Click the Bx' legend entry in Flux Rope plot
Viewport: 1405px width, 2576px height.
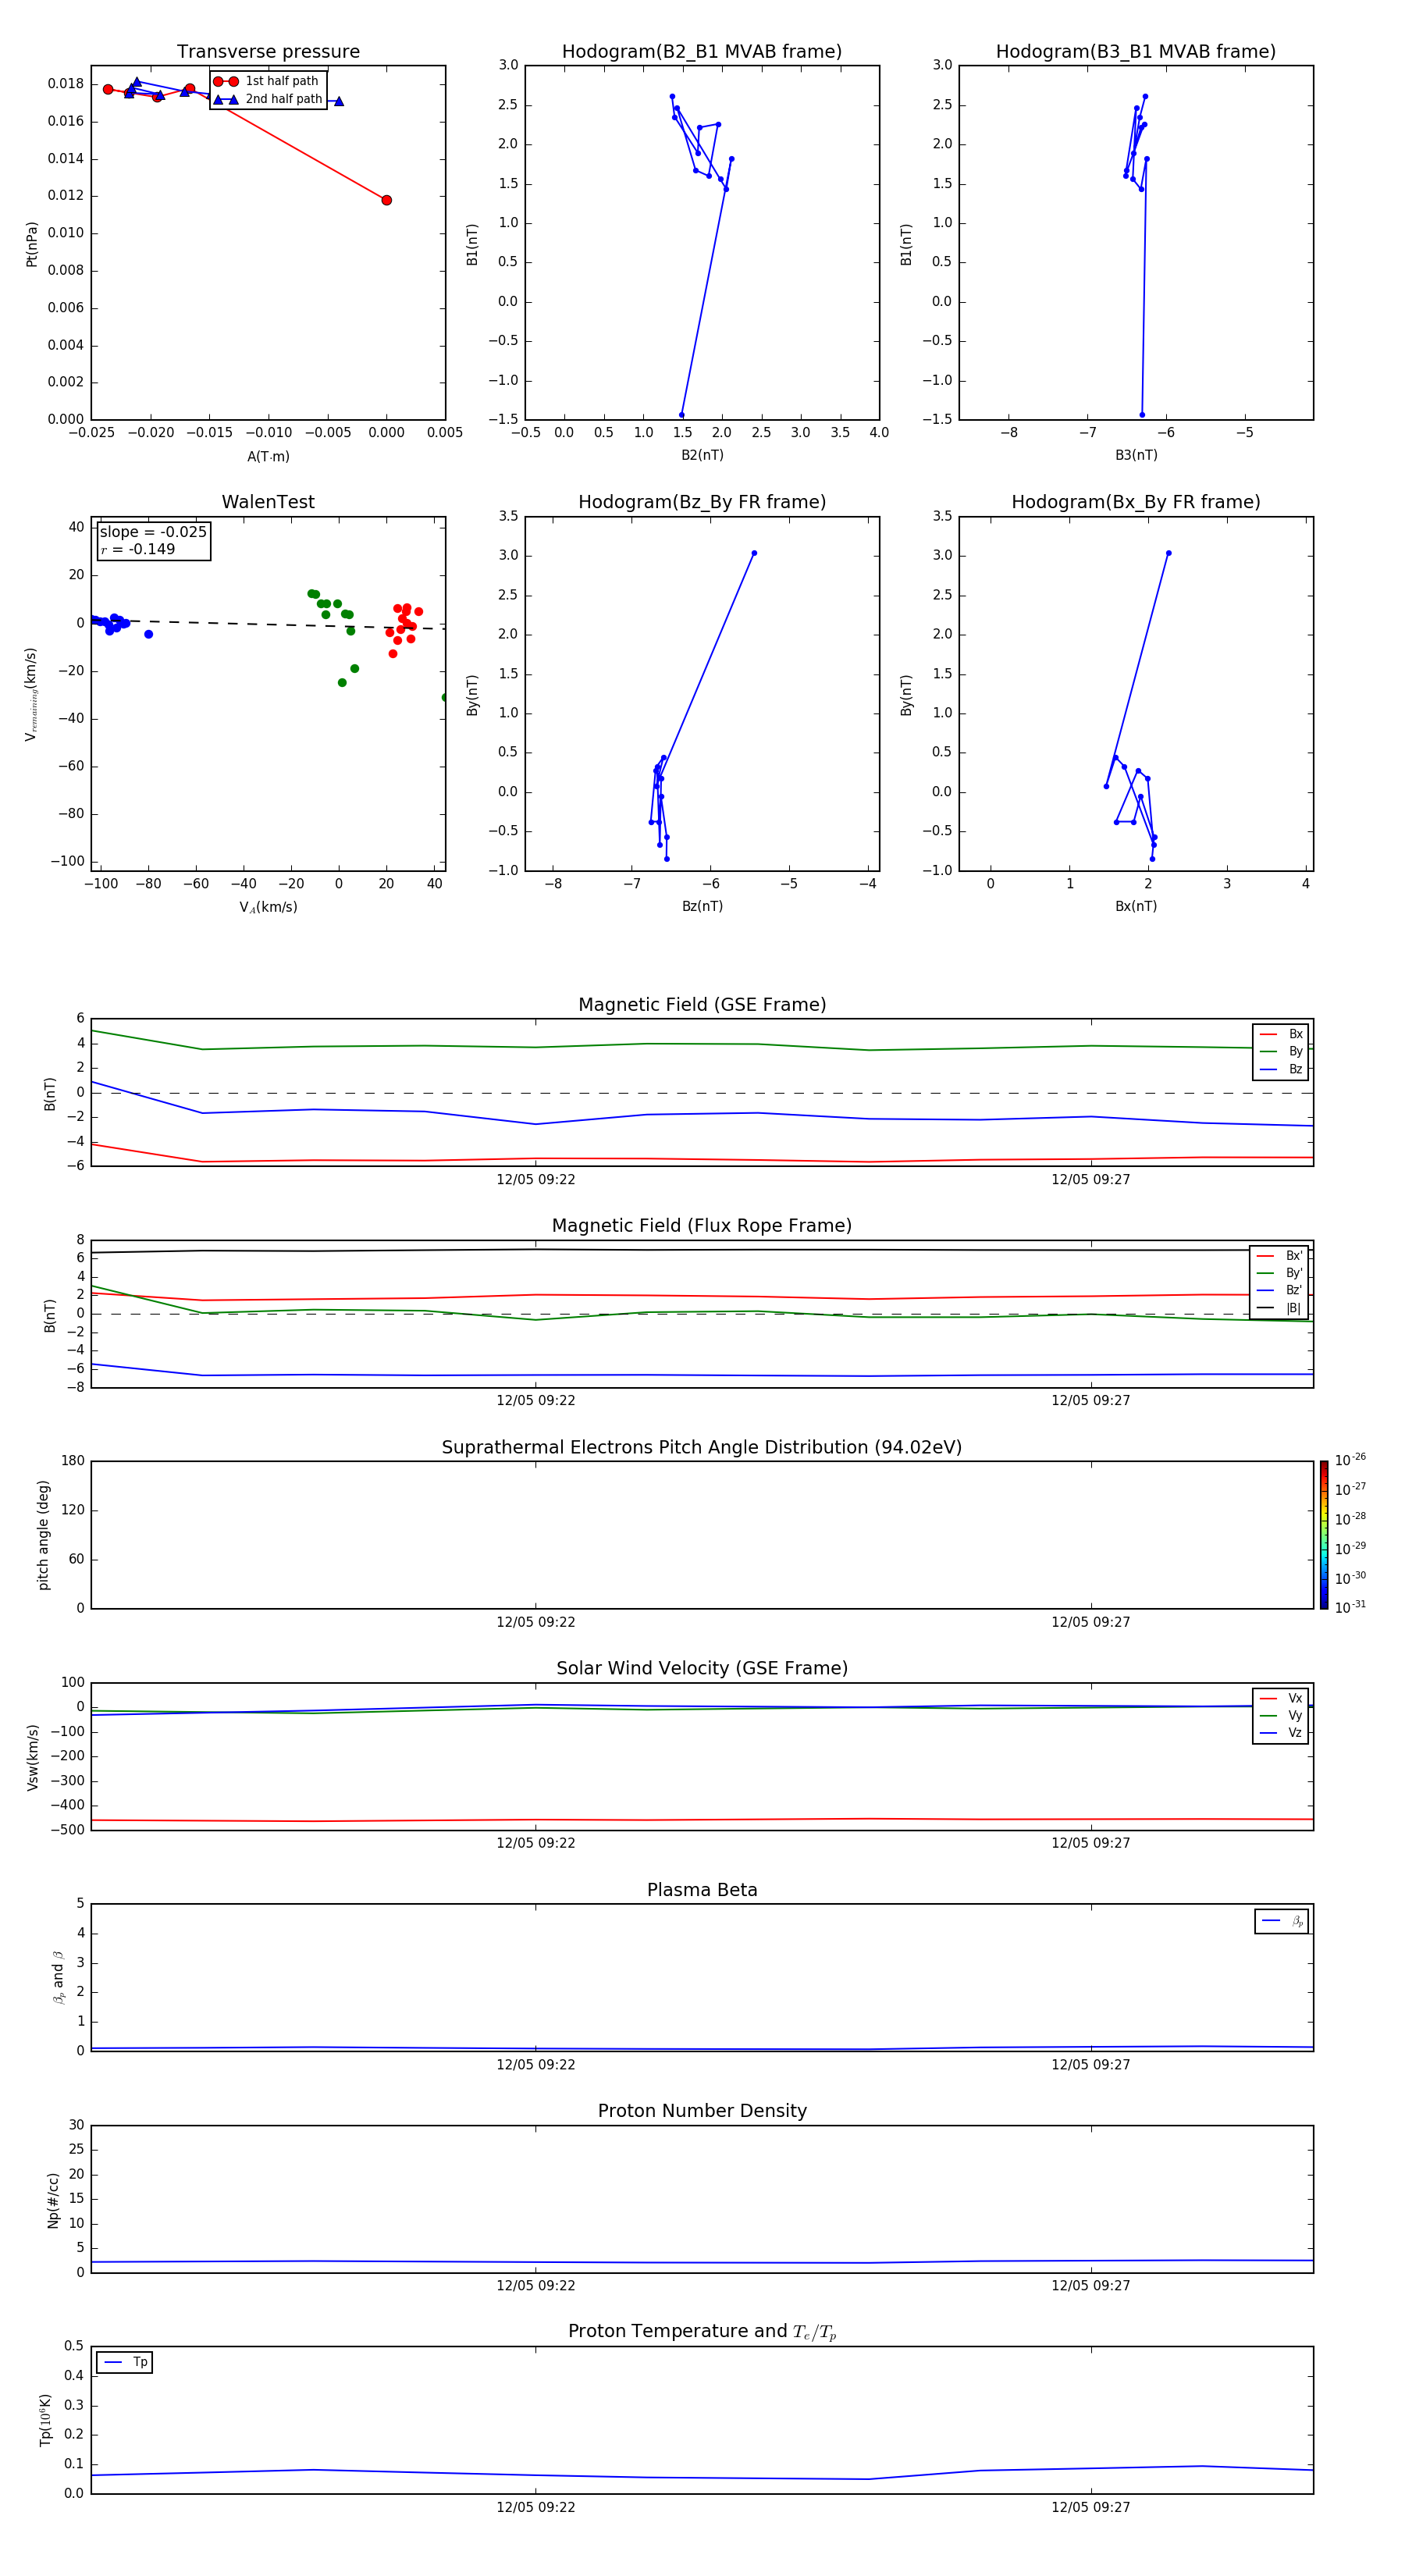pos(1280,1256)
